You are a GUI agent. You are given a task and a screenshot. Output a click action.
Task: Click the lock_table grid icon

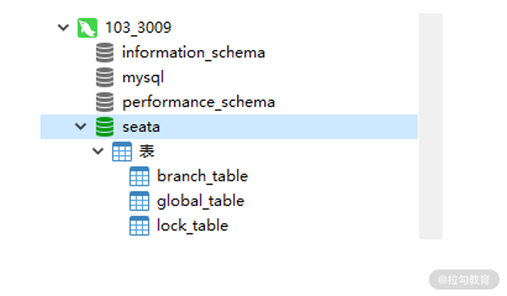coord(139,225)
